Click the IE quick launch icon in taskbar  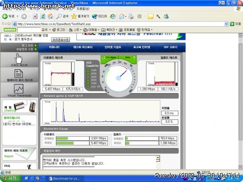pos(32,179)
